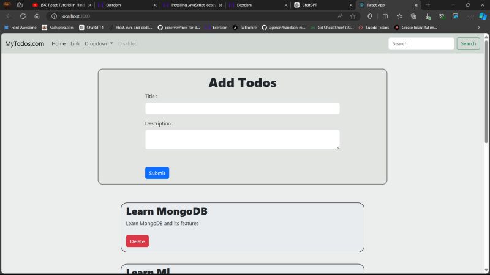Go to the browser home page
Image resolution: width=490 pixels, height=275 pixels.
tap(37, 16)
